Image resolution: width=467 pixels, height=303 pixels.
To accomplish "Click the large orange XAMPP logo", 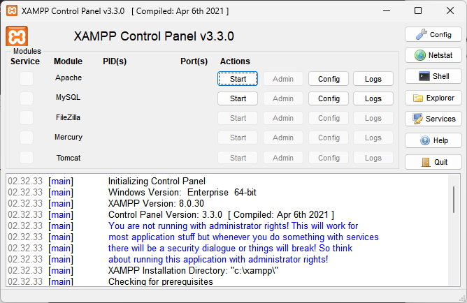I will click(x=17, y=36).
